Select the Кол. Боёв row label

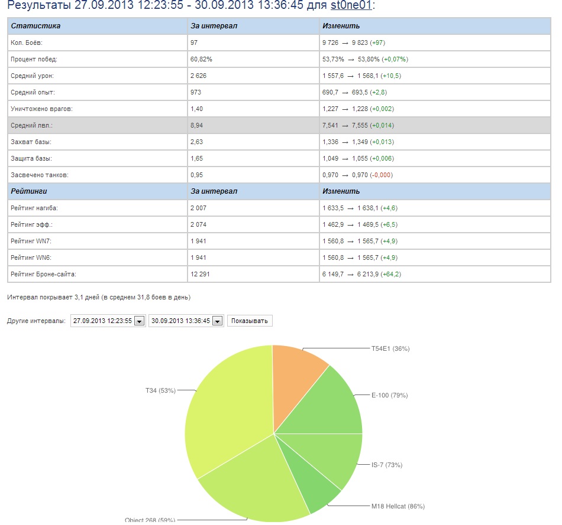click(x=27, y=43)
